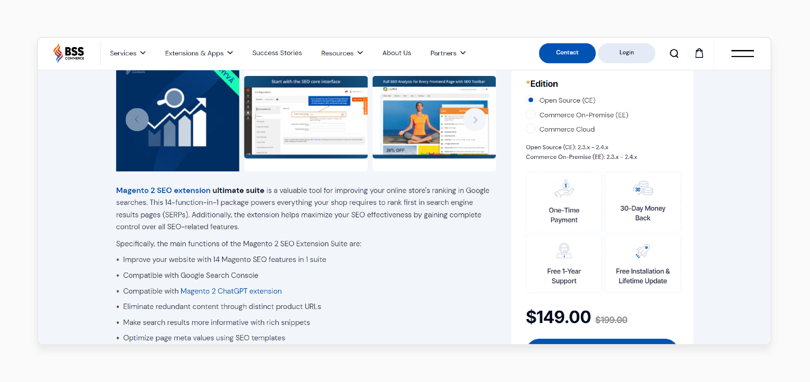The image size is (810, 382).
Task: Click the $149.00 price
Action: pos(558,317)
